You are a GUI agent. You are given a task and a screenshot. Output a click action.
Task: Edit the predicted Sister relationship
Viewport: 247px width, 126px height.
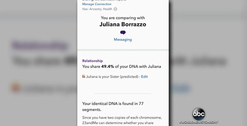pos(144,77)
